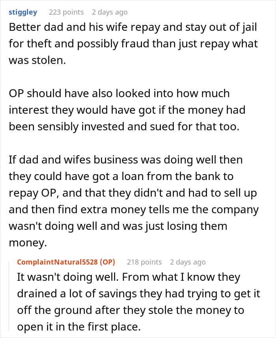Screen dimensions: 276x338
Task: Click the timestamp next to "223 points"
Action: [110, 12]
